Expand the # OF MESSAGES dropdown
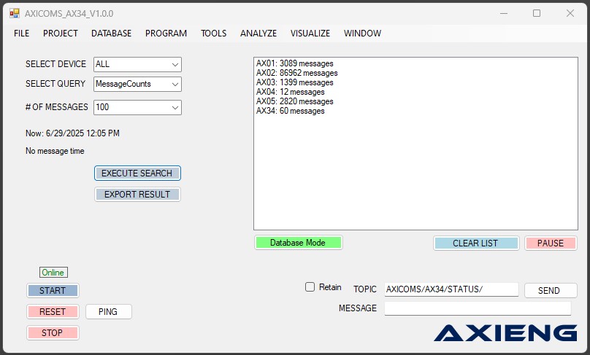 tap(137, 107)
